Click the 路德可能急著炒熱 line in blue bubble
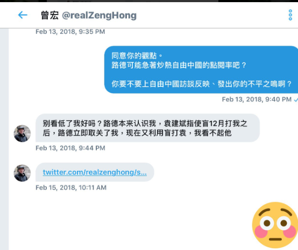298x250 pixels. 179,65
